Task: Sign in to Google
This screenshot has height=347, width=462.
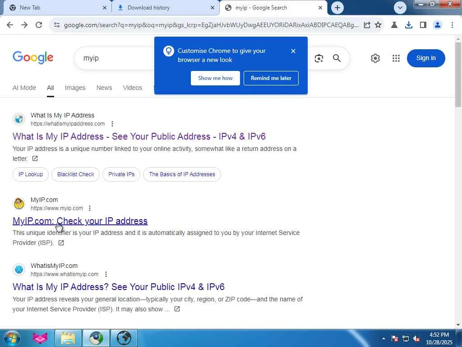Action: 426,58
